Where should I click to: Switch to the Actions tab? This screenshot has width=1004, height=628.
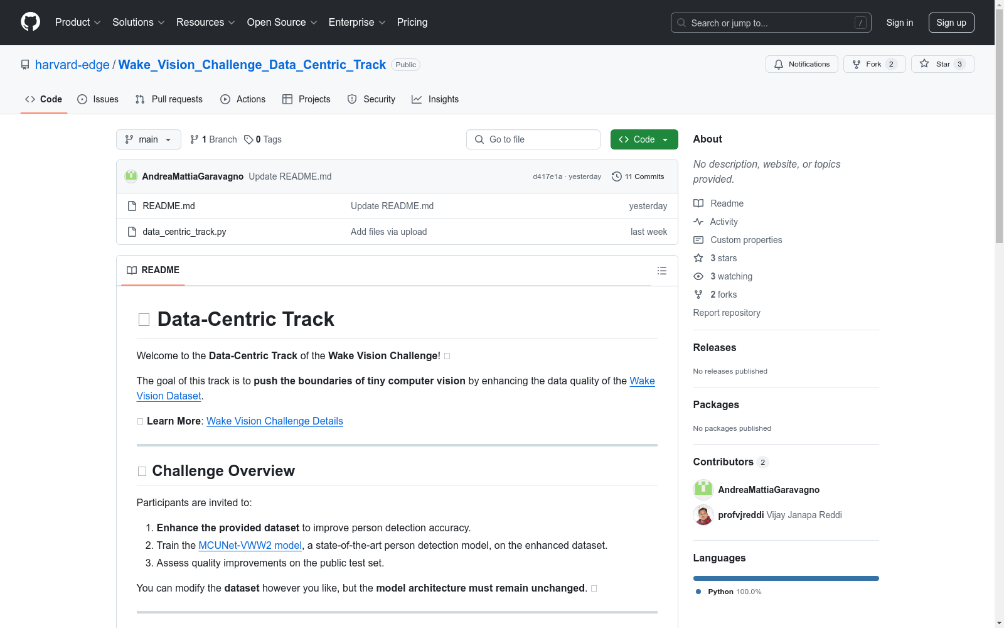coord(243,99)
